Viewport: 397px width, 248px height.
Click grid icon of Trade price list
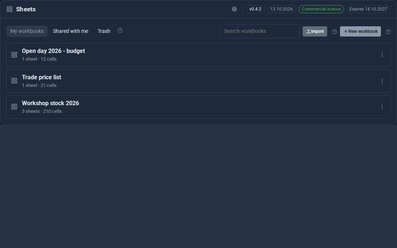14,81
